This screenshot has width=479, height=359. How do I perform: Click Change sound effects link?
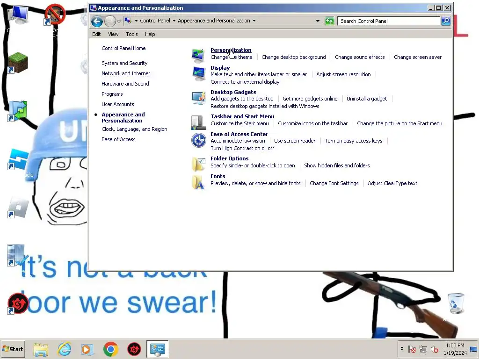click(x=360, y=57)
